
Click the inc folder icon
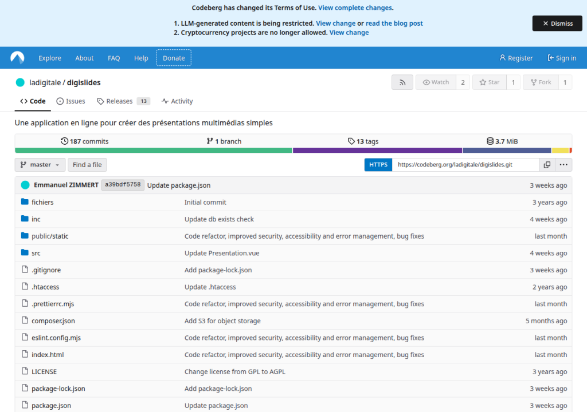tap(25, 219)
